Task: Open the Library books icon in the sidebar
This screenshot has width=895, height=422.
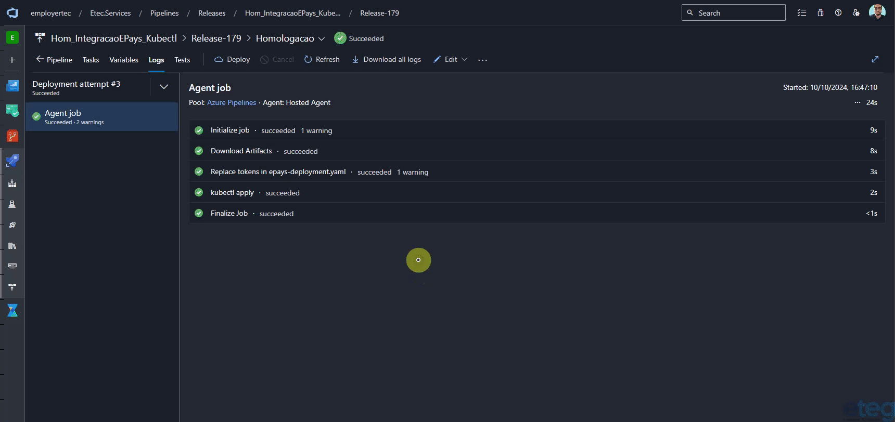Action: point(12,246)
